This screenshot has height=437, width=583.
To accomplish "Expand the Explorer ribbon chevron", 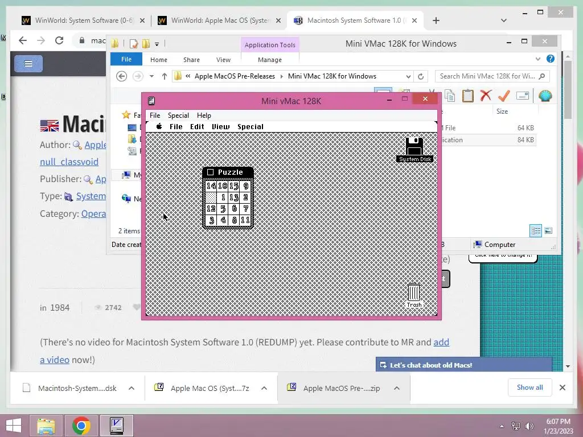I will click(538, 59).
